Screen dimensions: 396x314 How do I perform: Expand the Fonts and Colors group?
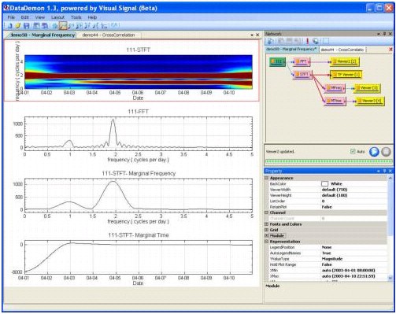(x=266, y=224)
